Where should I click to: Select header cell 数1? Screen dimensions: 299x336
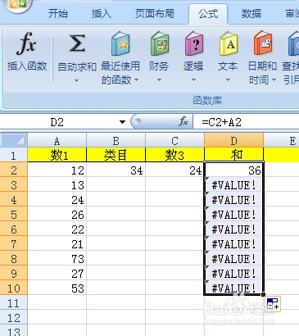[x=57, y=155]
